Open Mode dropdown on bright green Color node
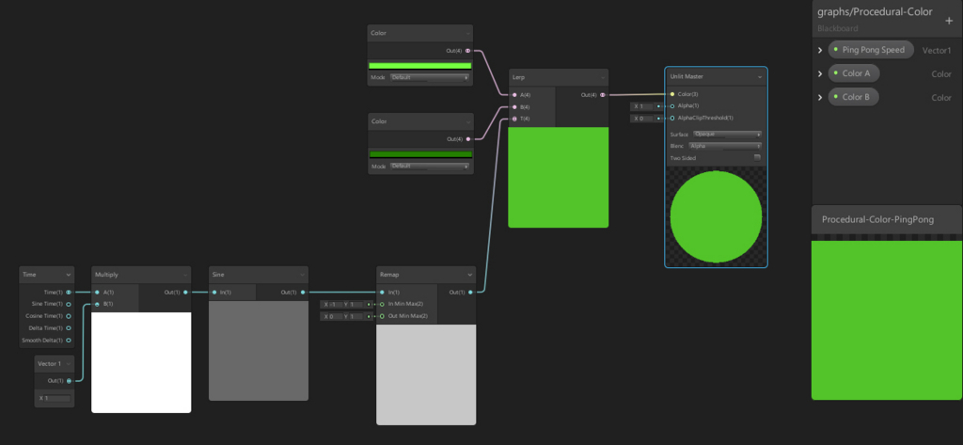Viewport: 963px width, 445px height. coord(429,77)
